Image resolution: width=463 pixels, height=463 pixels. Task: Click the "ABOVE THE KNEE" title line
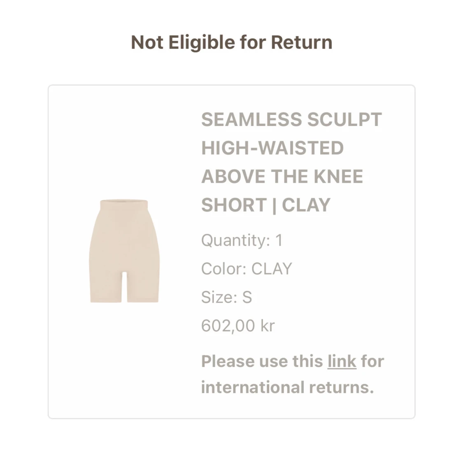click(282, 177)
